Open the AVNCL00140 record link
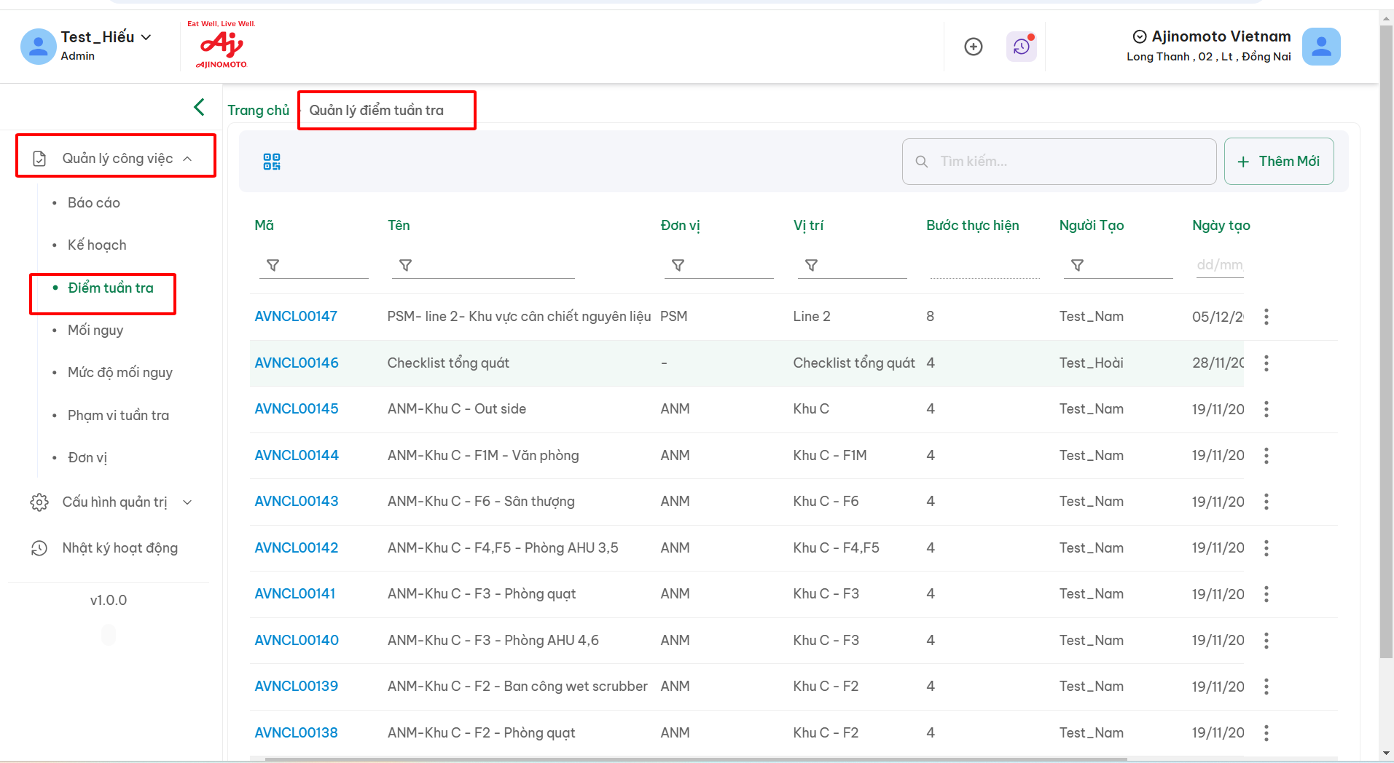 click(x=297, y=641)
